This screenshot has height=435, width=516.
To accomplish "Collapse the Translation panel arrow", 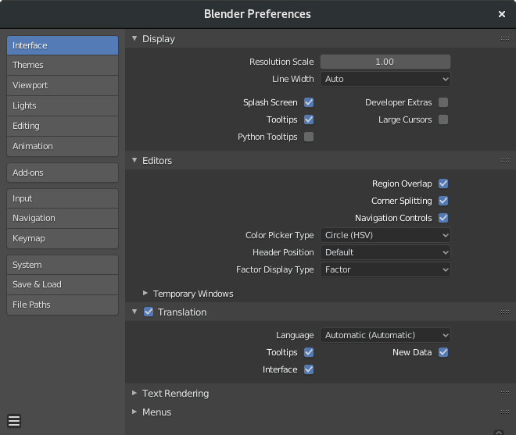I will (x=134, y=312).
